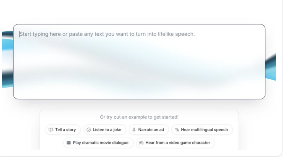Click the smiley face icon for jokes
Screen dimensions: 283x157
click(89, 130)
